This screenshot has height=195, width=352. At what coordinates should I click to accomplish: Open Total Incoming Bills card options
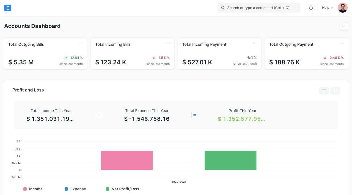point(168,43)
